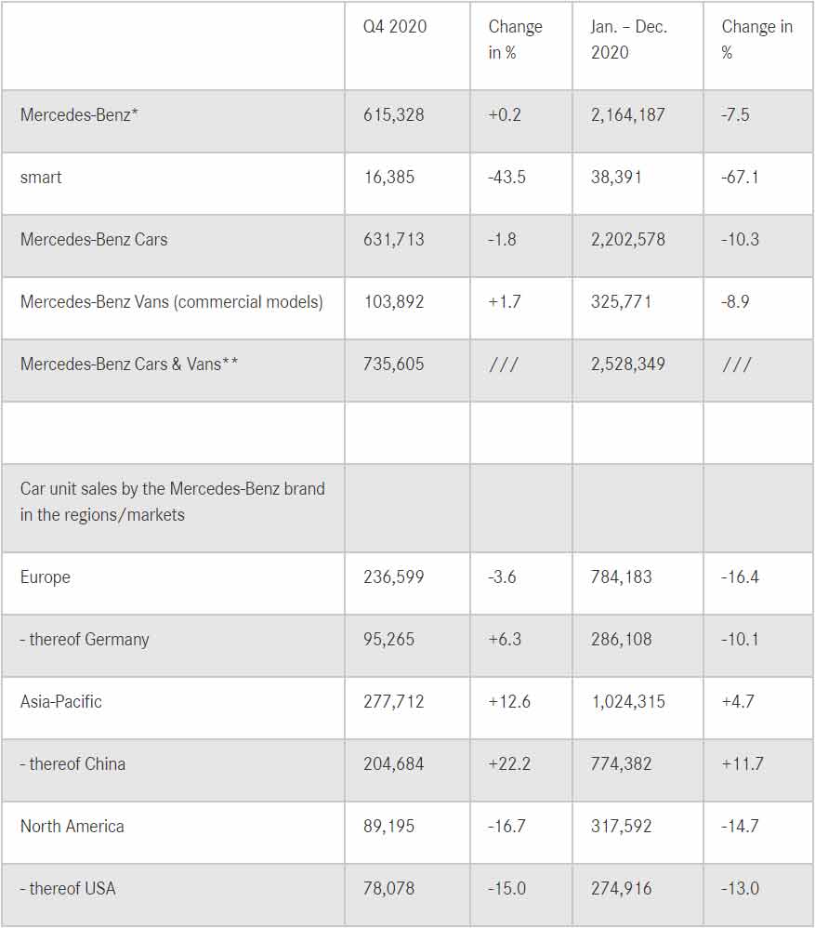
Task: Click China's +22.2 quarterly change
Action: 509,763
